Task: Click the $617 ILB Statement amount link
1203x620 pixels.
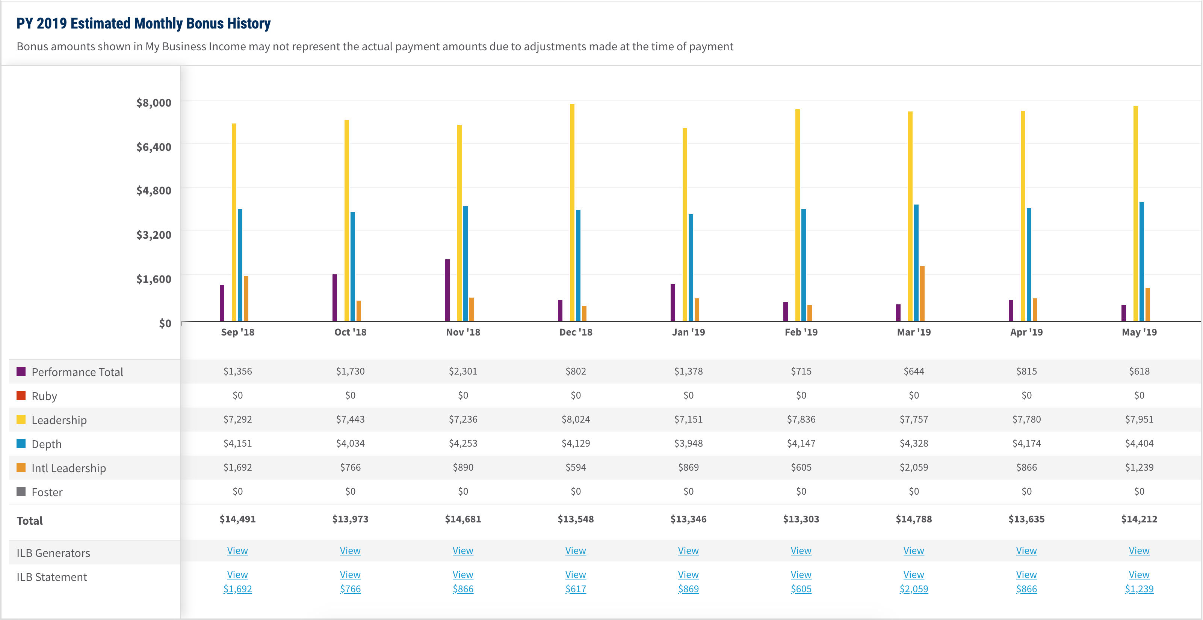Action: point(575,589)
